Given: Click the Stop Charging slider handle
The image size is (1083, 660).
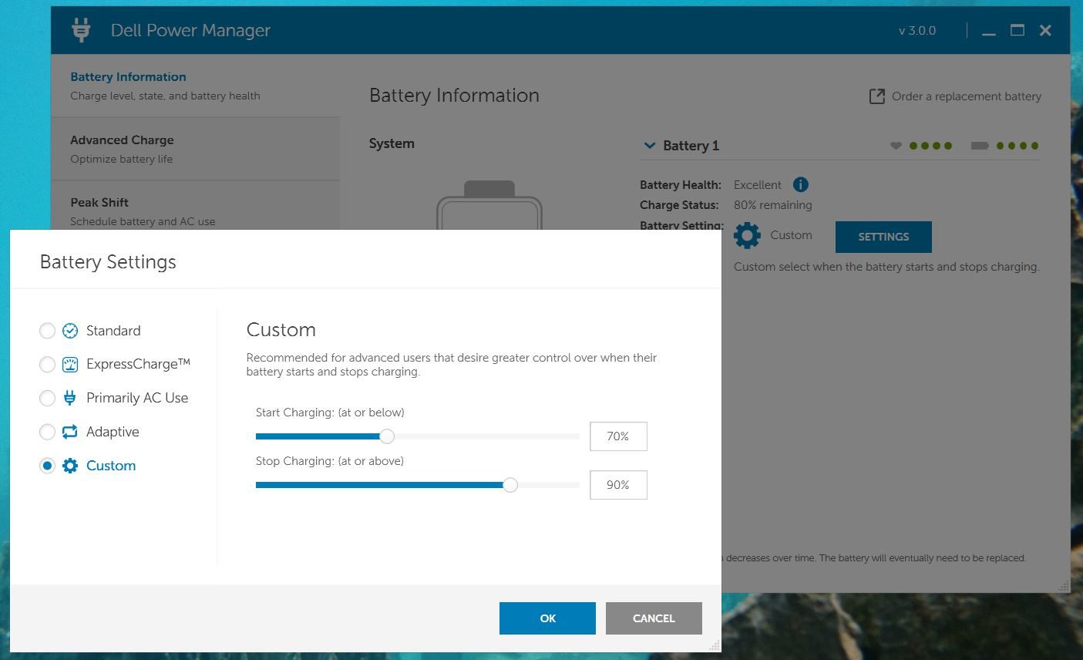Looking at the screenshot, I should [x=510, y=485].
